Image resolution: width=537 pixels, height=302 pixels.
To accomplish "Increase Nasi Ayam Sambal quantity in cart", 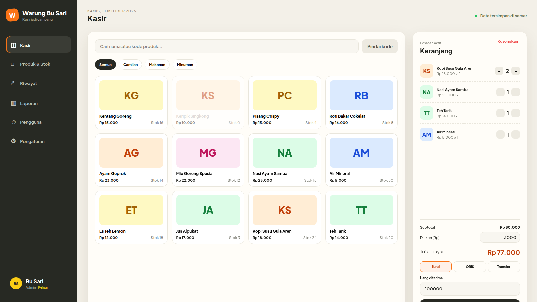I will [516, 92].
